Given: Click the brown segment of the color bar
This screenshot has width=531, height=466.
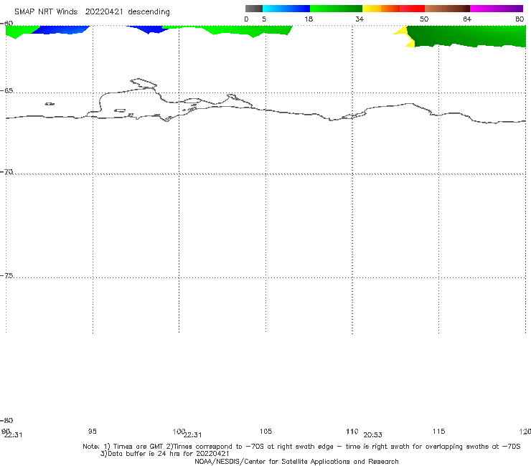Looking at the screenshot, I should (x=447, y=9).
